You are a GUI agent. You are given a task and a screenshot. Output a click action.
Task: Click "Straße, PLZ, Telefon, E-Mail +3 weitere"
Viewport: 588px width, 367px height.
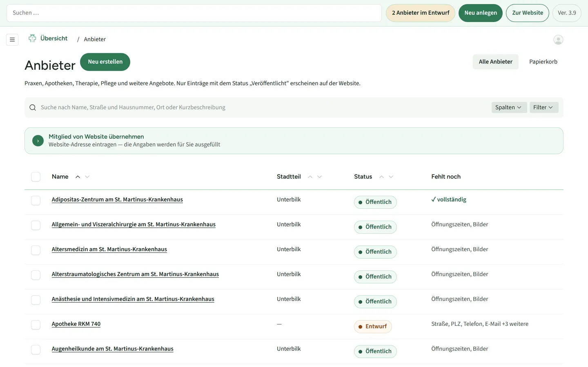(480, 324)
